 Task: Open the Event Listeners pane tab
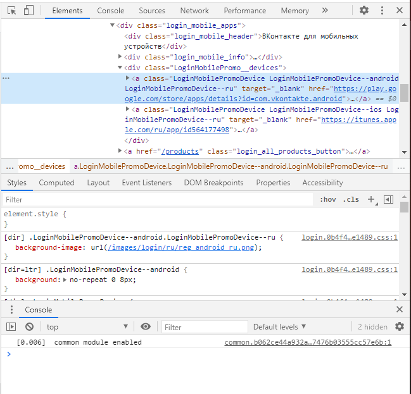147,183
